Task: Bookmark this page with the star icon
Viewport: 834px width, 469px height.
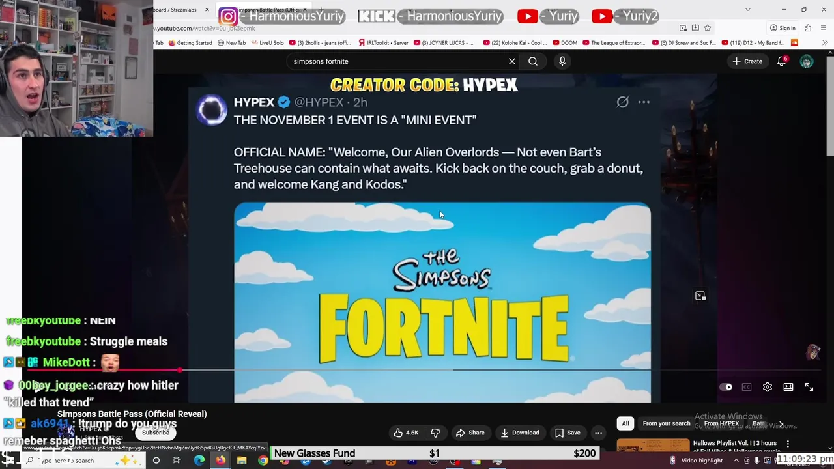Action: (x=708, y=28)
